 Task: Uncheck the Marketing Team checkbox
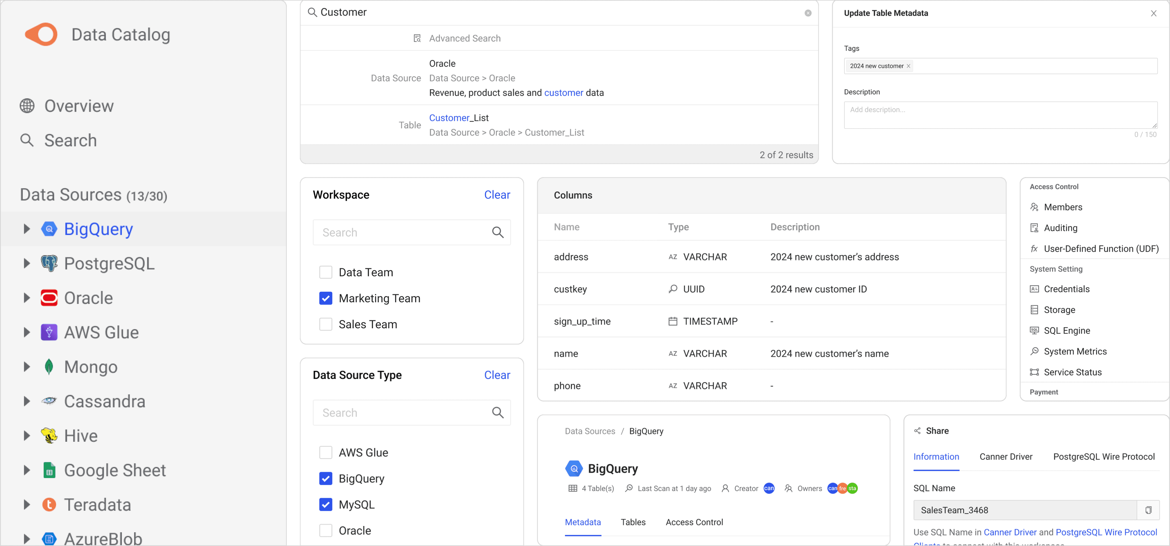(x=326, y=299)
